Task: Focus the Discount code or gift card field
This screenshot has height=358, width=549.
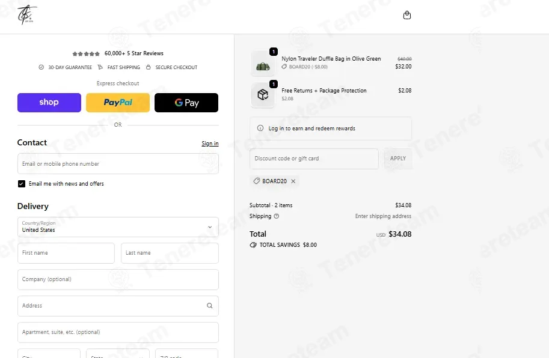Action: [314, 159]
